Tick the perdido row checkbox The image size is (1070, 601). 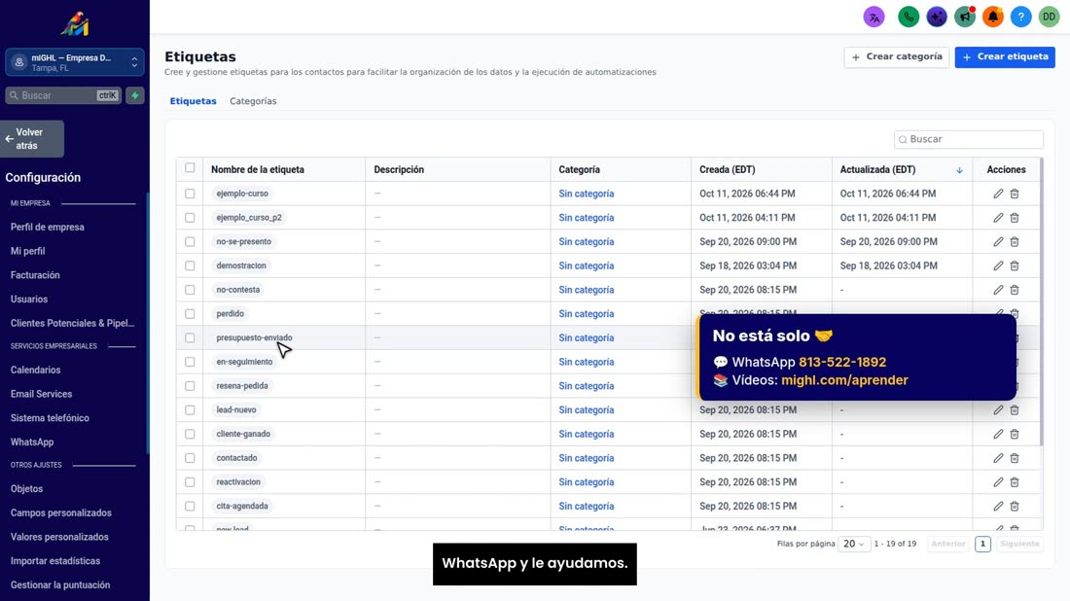point(190,314)
